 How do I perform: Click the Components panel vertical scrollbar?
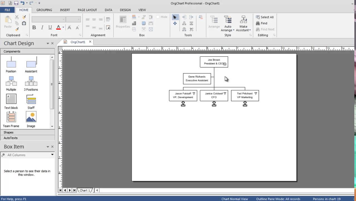pyautogui.click(x=52, y=92)
